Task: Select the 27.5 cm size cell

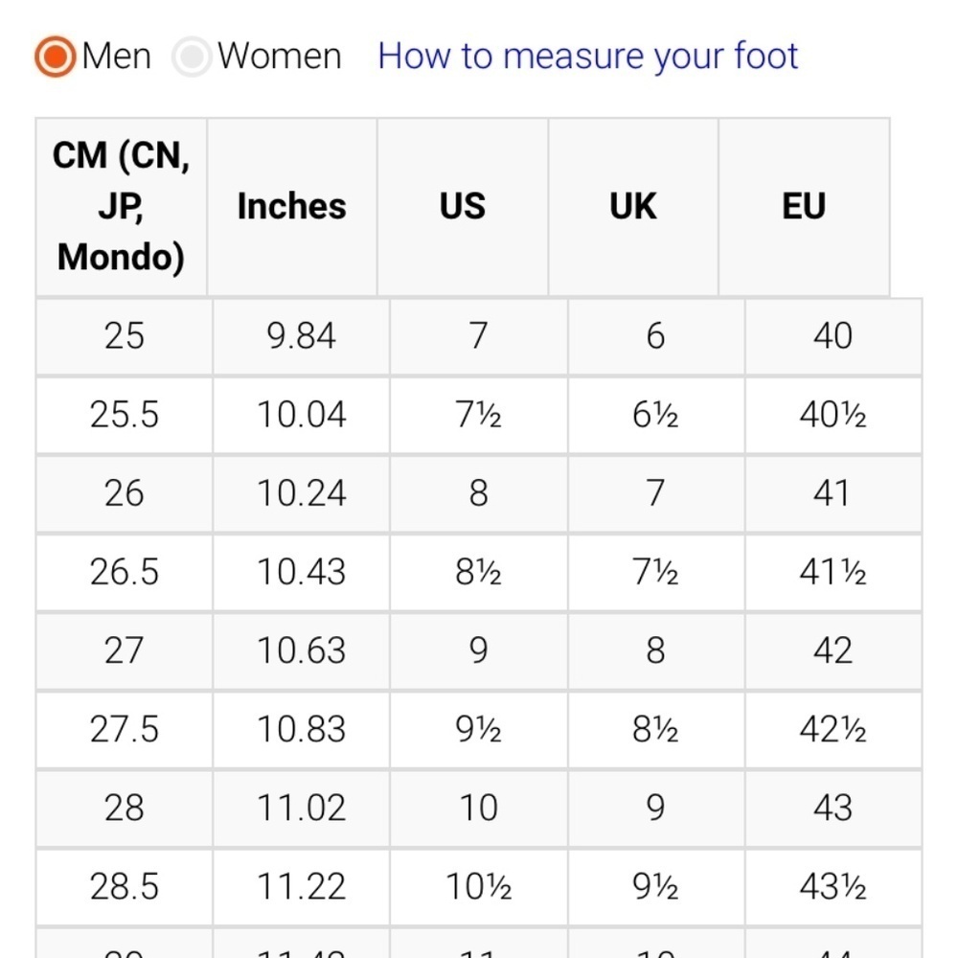Action: (x=124, y=729)
